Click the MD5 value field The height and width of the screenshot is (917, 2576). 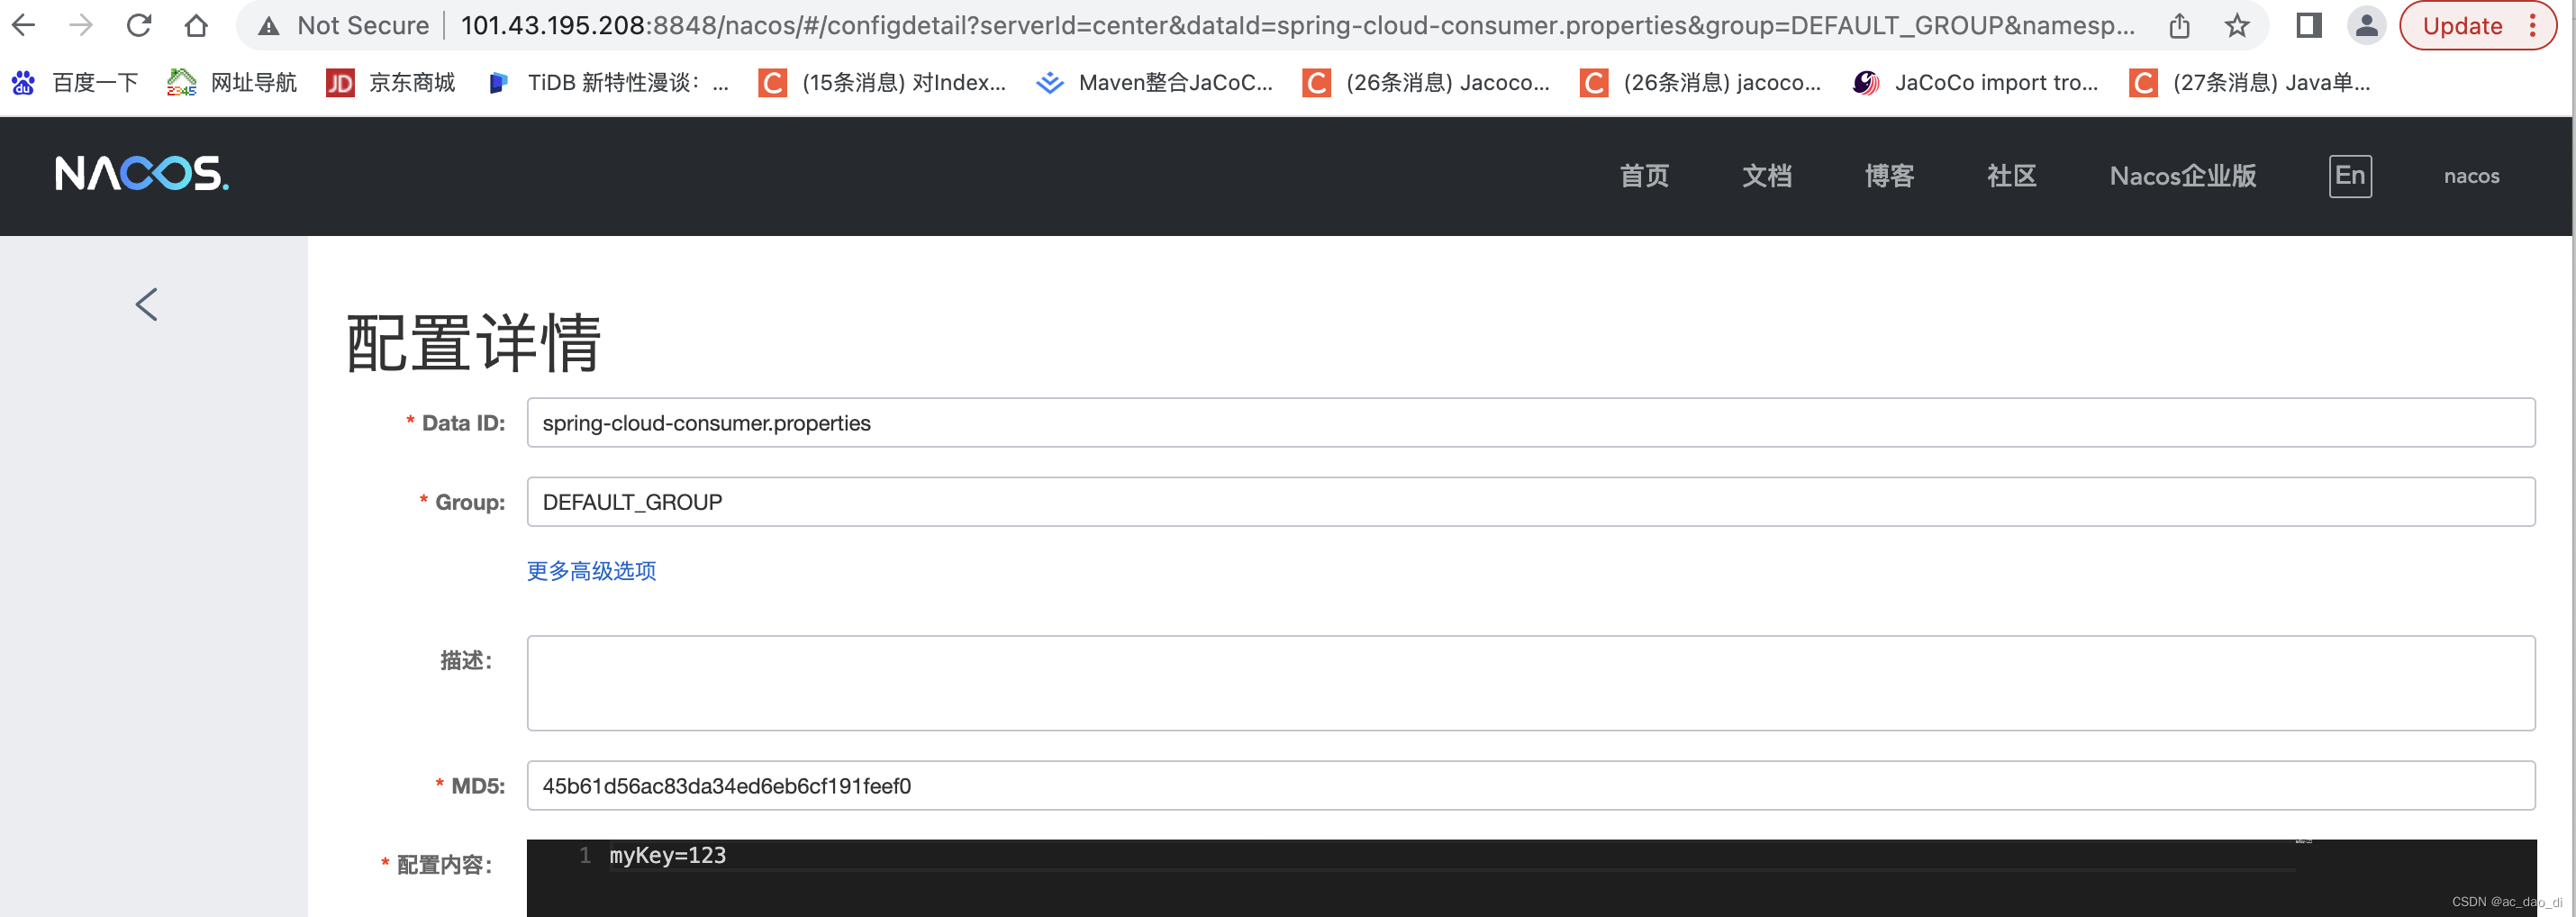(x=1531, y=786)
